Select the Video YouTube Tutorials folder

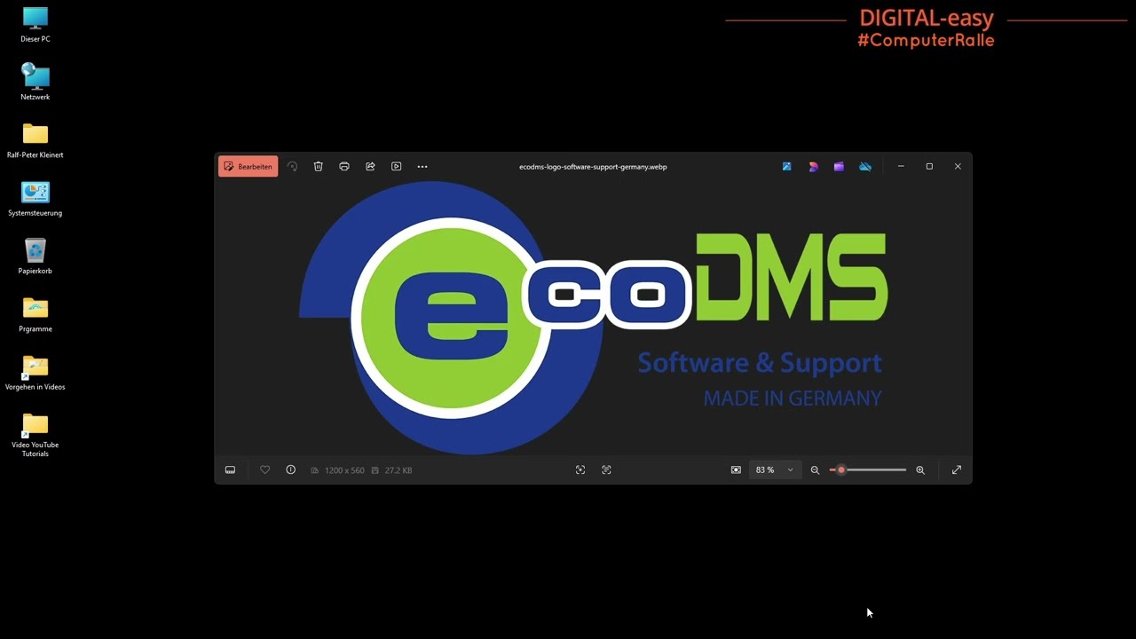pyautogui.click(x=35, y=435)
